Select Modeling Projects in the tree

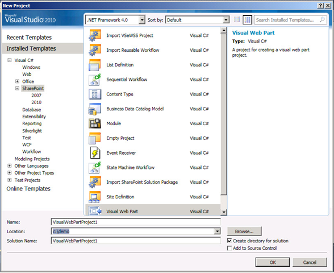click(32, 159)
